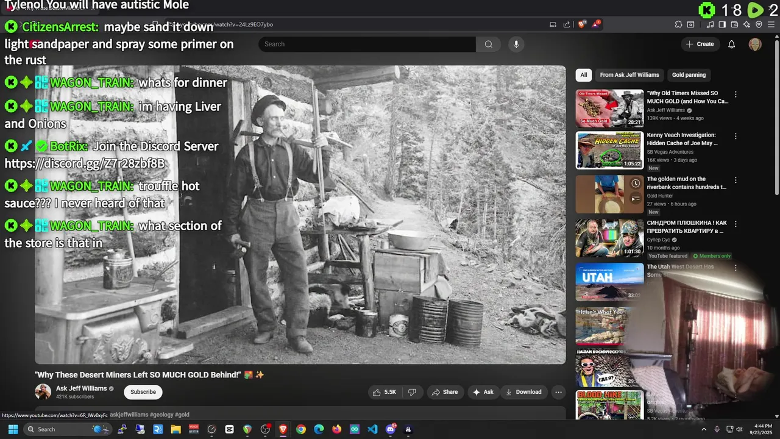Screen dimensions: 780x439
Task: Click the video title 'Why These Desert Miners Left'
Action: tap(149, 374)
